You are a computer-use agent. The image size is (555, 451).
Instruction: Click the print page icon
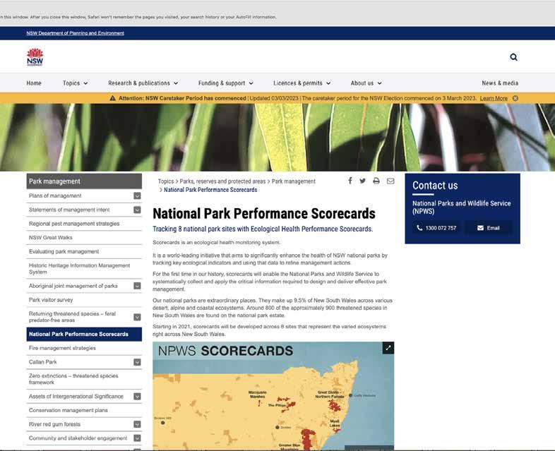click(376, 181)
